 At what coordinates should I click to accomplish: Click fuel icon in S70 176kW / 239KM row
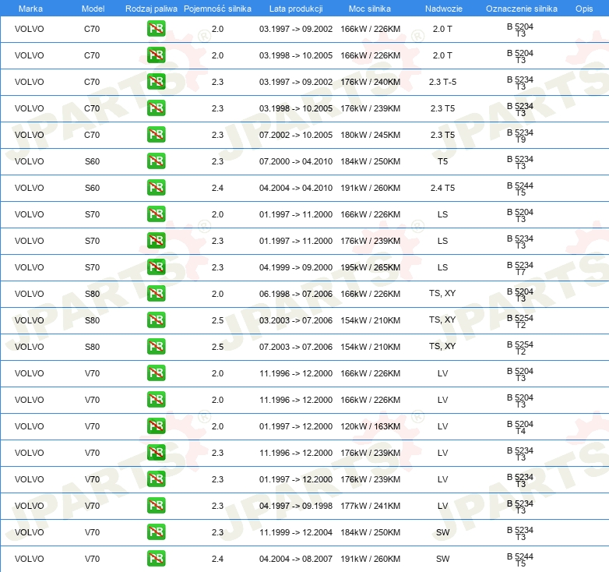pos(156,241)
